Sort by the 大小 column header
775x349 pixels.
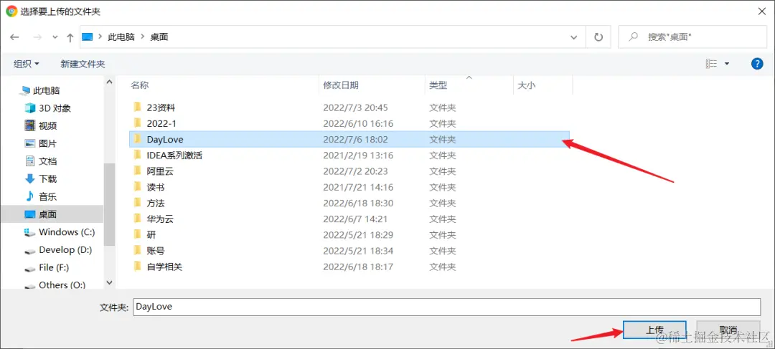(527, 85)
